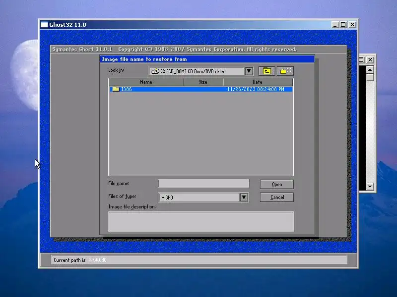The width and height of the screenshot is (397, 297).
Task: Close the background window behind Ghost32
Action: pos(370,60)
